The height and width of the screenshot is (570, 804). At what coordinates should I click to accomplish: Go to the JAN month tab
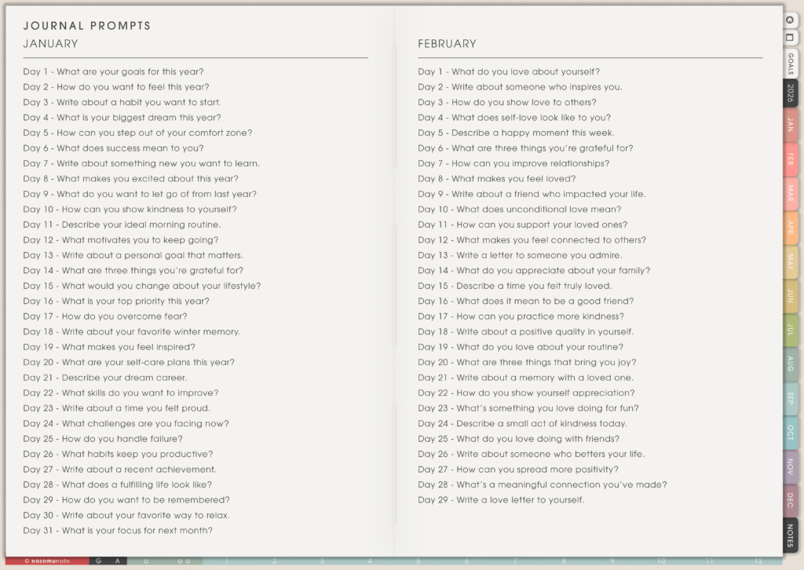click(790, 123)
